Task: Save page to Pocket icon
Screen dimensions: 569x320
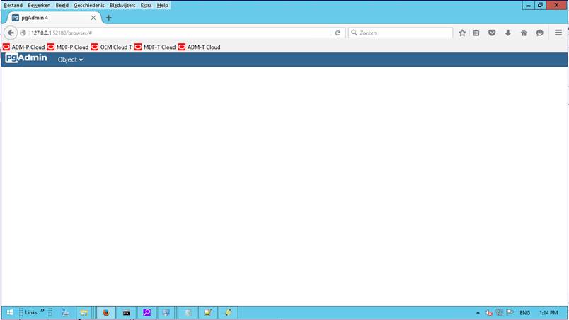Action: click(x=492, y=33)
